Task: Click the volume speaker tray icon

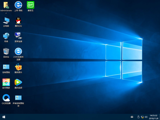Action: pos(146,117)
